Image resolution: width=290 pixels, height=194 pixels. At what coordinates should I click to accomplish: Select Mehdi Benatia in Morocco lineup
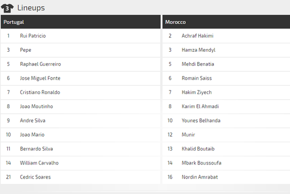click(198, 64)
